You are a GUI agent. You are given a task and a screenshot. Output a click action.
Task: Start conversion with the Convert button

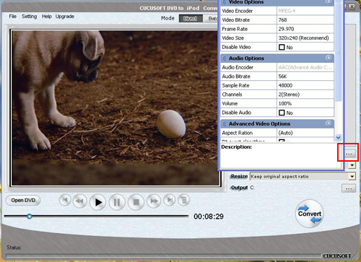pyautogui.click(x=310, y=214)
